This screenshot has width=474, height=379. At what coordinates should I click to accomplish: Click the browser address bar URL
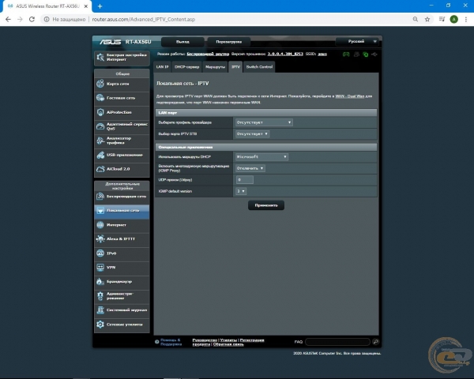click(x=143, y=19)
